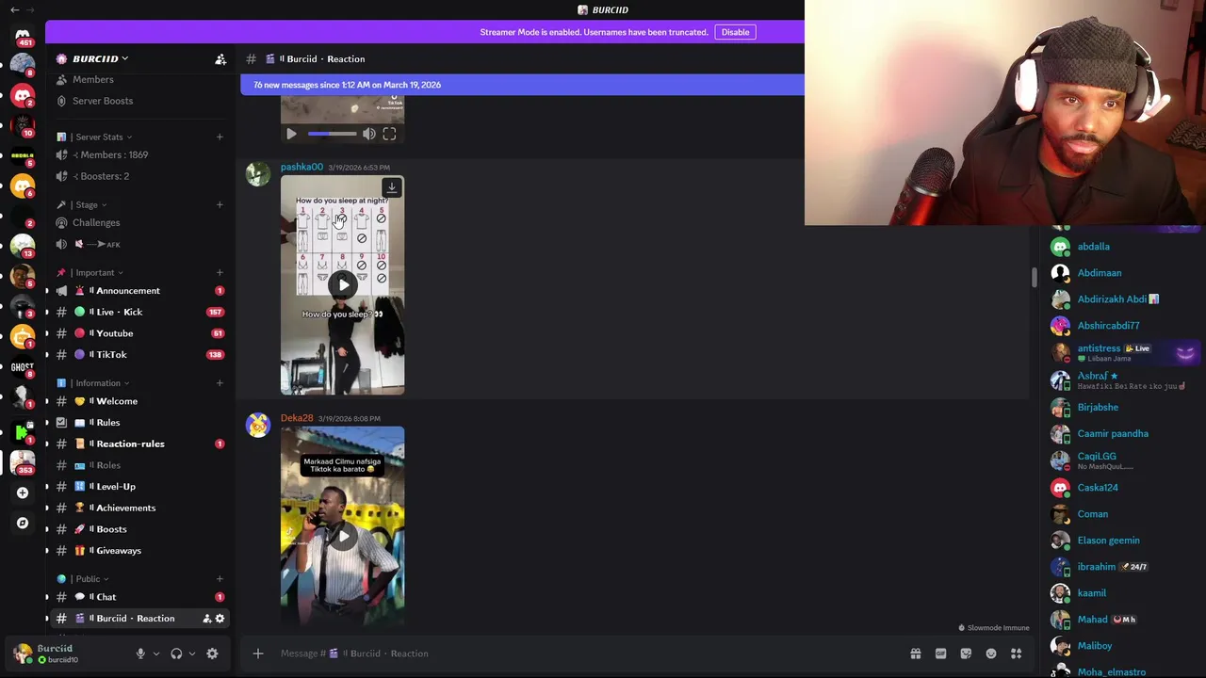Open the server dropdown next to BURCIID
Screen dimensions: 1206x678
pyautogui.click(x=124, y=58)
